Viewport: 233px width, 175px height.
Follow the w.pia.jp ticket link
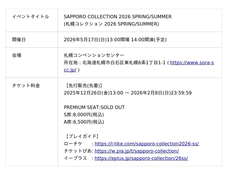point(137,151)
